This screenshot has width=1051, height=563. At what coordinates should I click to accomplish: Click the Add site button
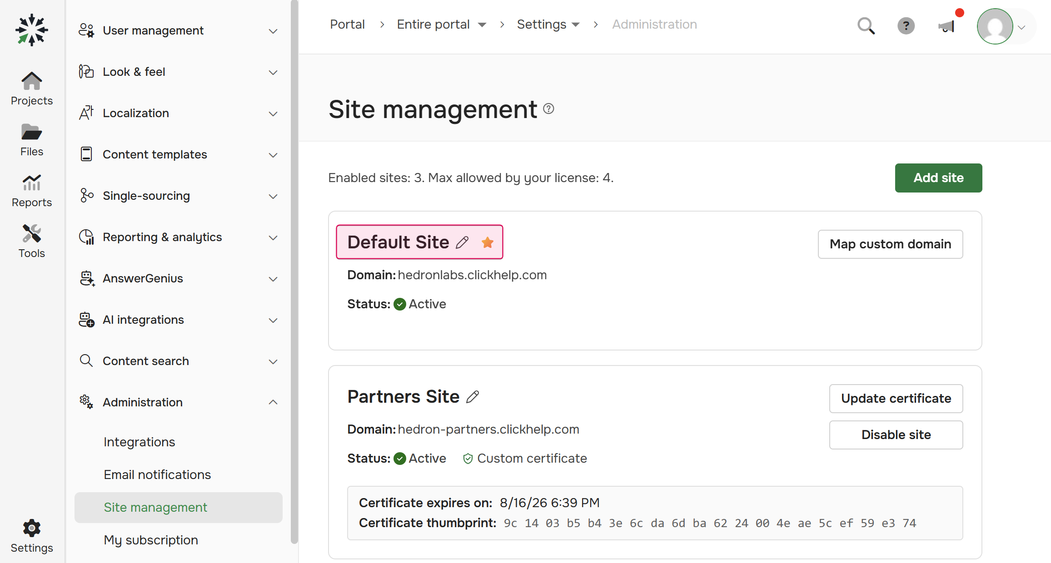938,178
